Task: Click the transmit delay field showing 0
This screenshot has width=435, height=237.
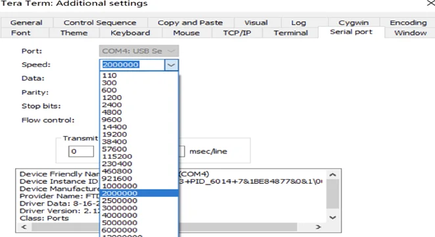Action: tap(81, 152)
